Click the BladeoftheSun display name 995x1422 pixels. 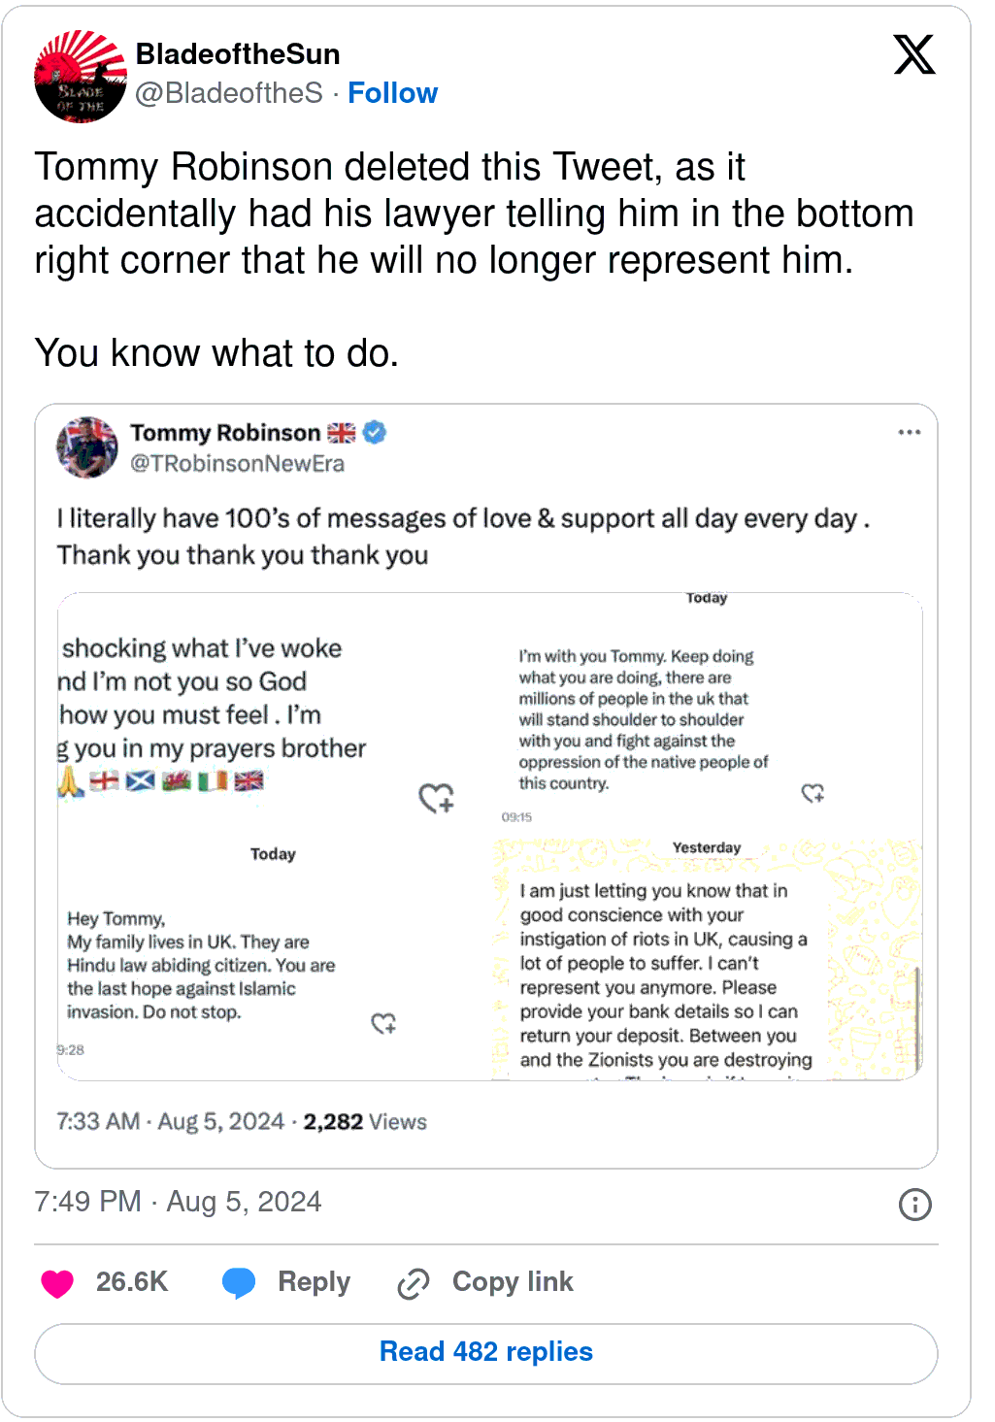pyautogui.click(x=238, y=54)
